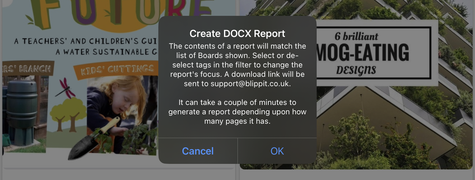The image size is (475, 180).
Task: Confirm the DOCX report with OK
Action: (x=277, y=151)
